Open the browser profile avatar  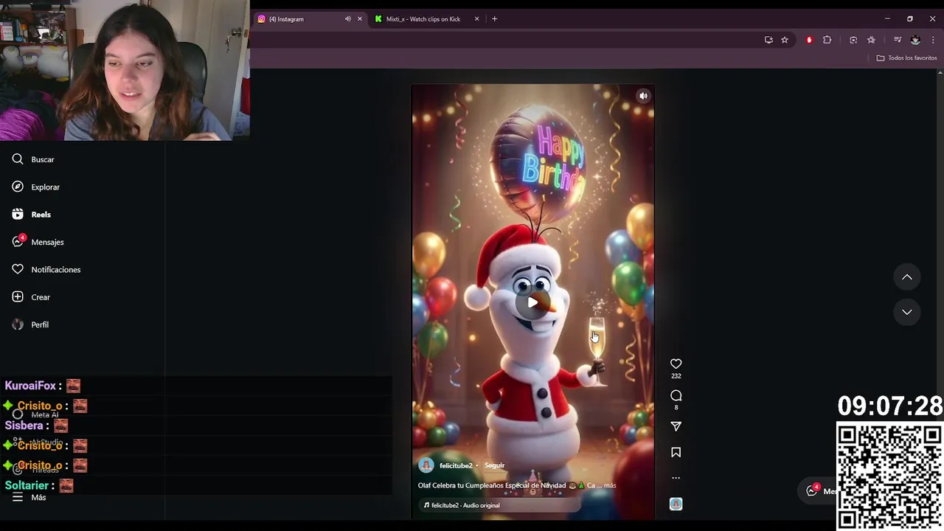point(915,40)
